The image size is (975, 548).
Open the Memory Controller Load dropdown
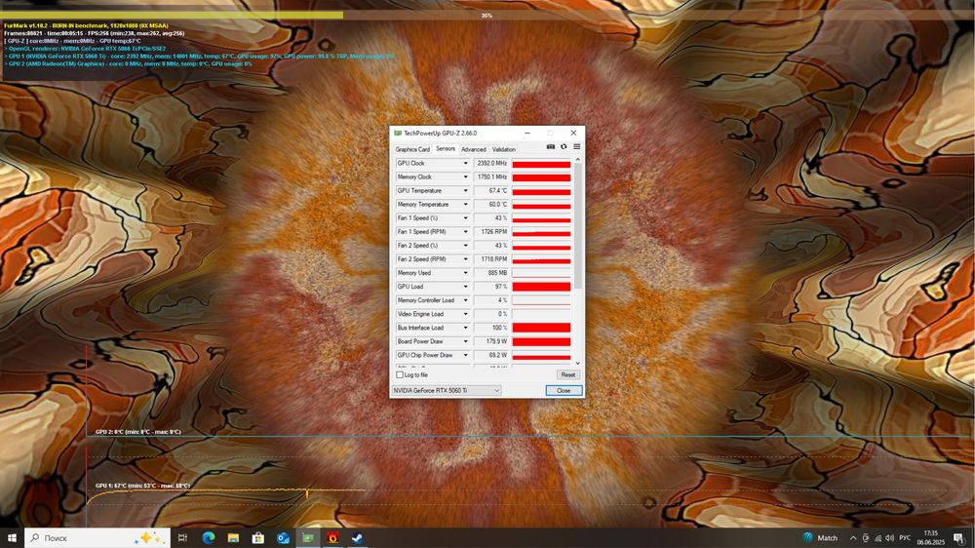[x=465, y=300]
